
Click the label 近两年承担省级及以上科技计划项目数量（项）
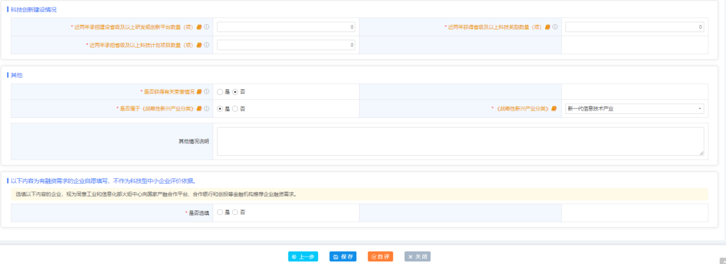point(140,45)
